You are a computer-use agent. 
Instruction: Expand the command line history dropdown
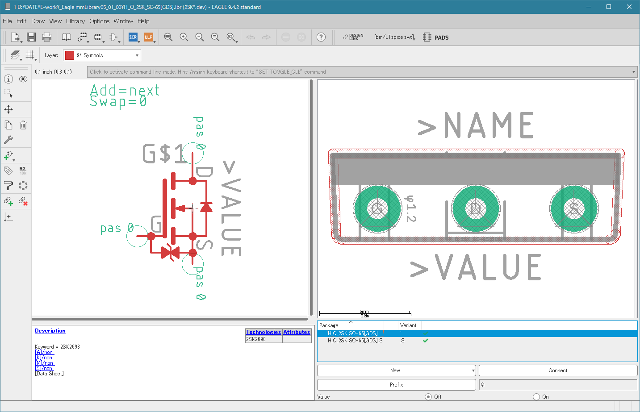coord(633,72)
